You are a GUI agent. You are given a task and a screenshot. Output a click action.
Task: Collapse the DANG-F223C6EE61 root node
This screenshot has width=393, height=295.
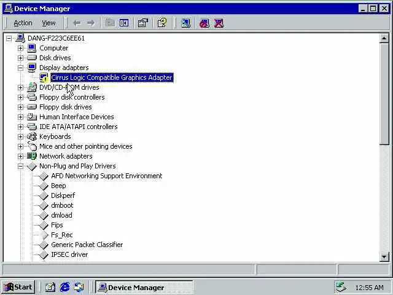pos(9,38)
